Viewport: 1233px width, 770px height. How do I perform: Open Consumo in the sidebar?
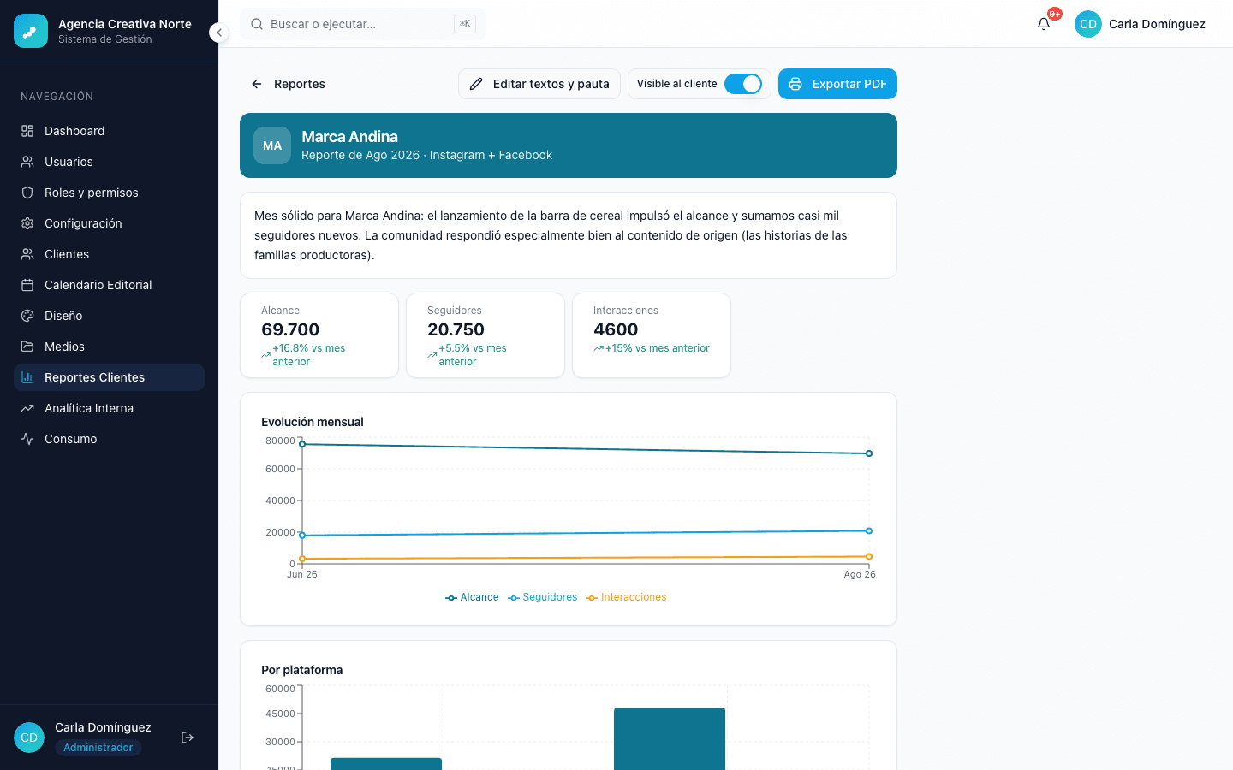coord(109,439)
